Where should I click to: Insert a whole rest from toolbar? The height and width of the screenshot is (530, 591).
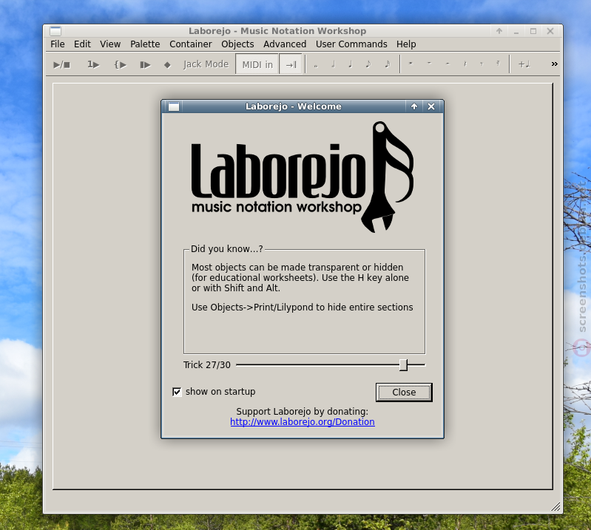(429, 64)
